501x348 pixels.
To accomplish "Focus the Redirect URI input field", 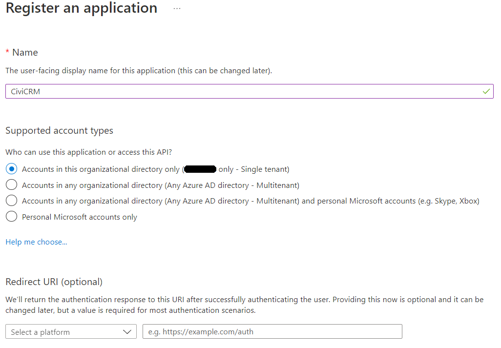I will [272, 332].
